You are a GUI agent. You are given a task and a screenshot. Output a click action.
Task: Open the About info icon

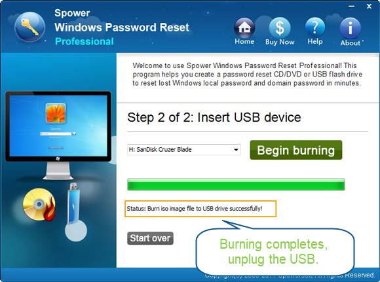click(351, 28)
